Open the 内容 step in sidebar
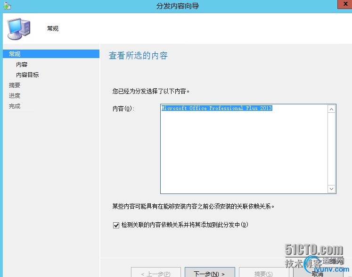 point(22,65)
